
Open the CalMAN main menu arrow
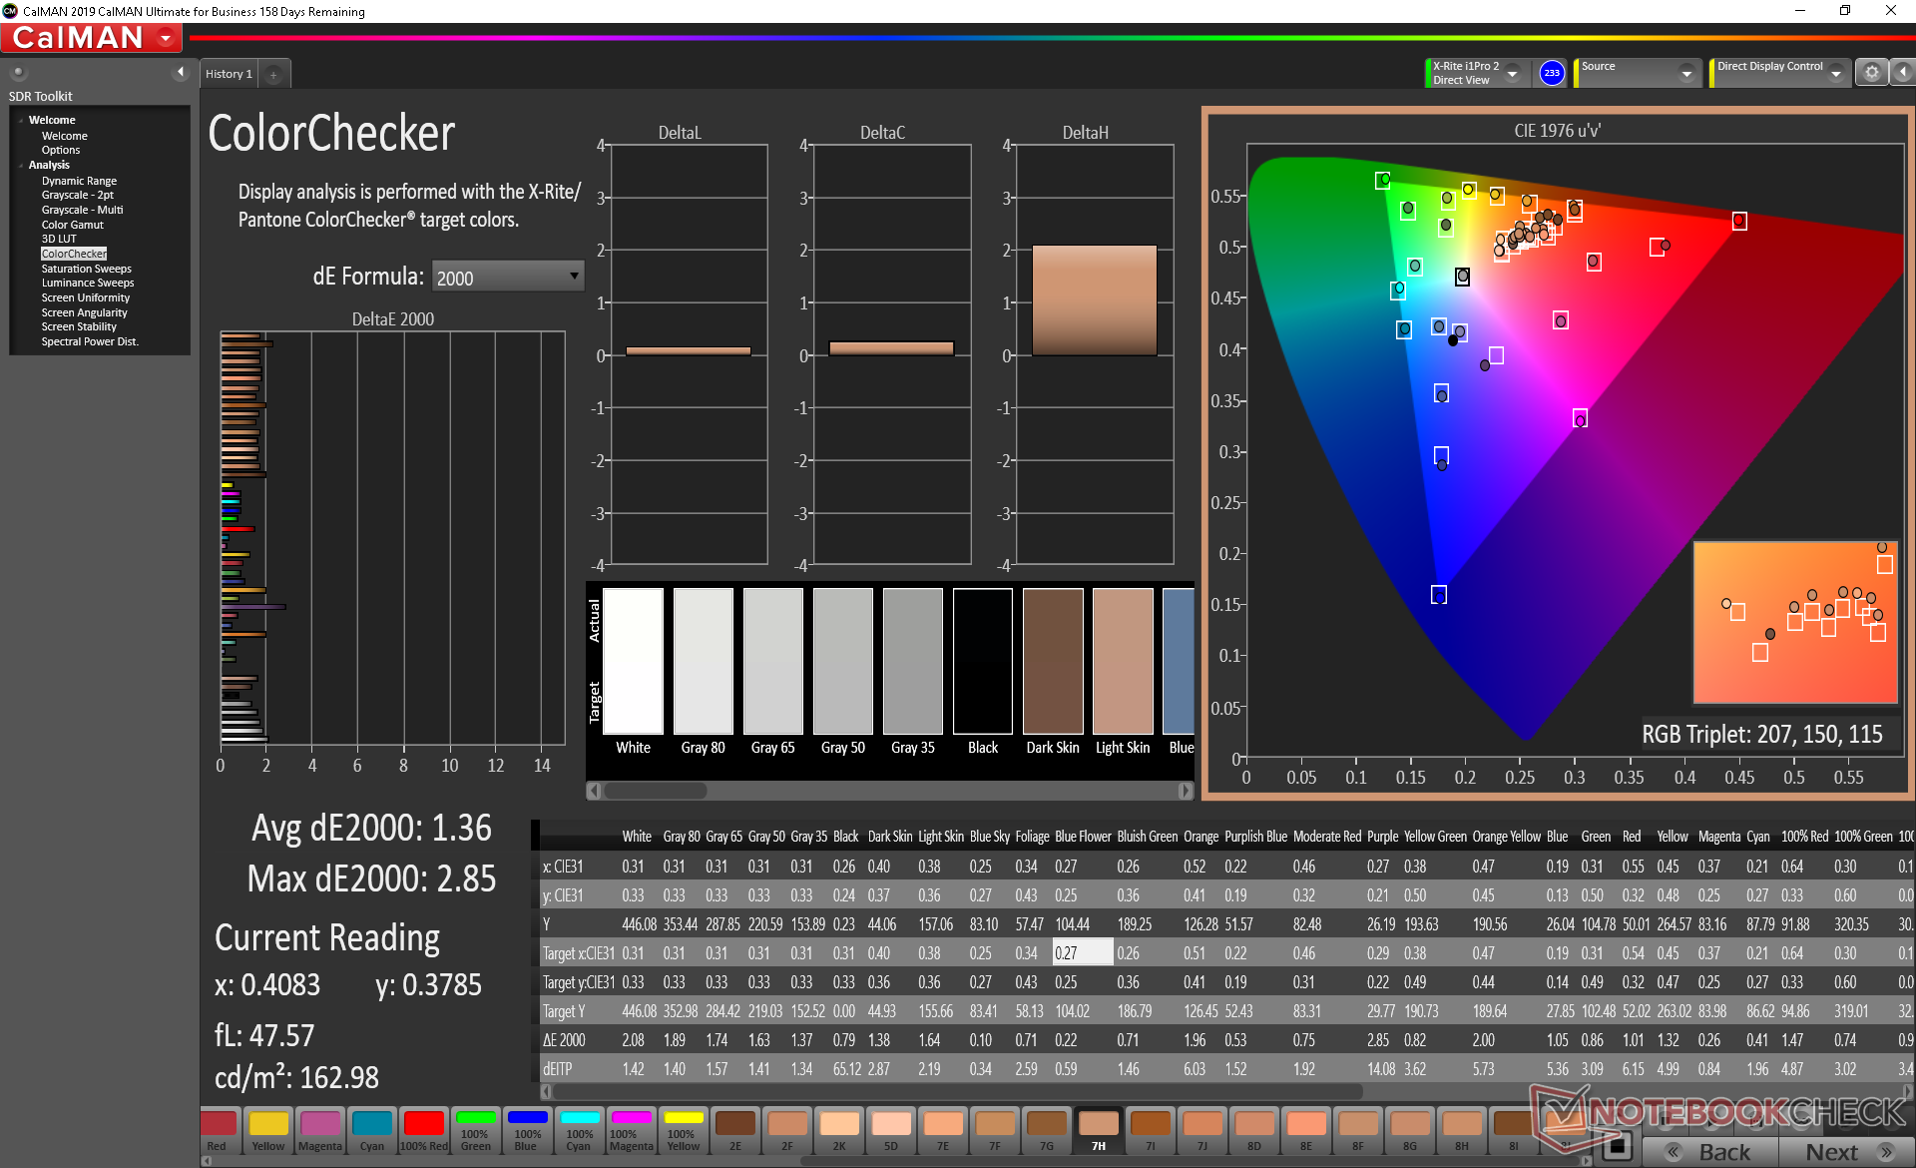[x=166, y=38]
